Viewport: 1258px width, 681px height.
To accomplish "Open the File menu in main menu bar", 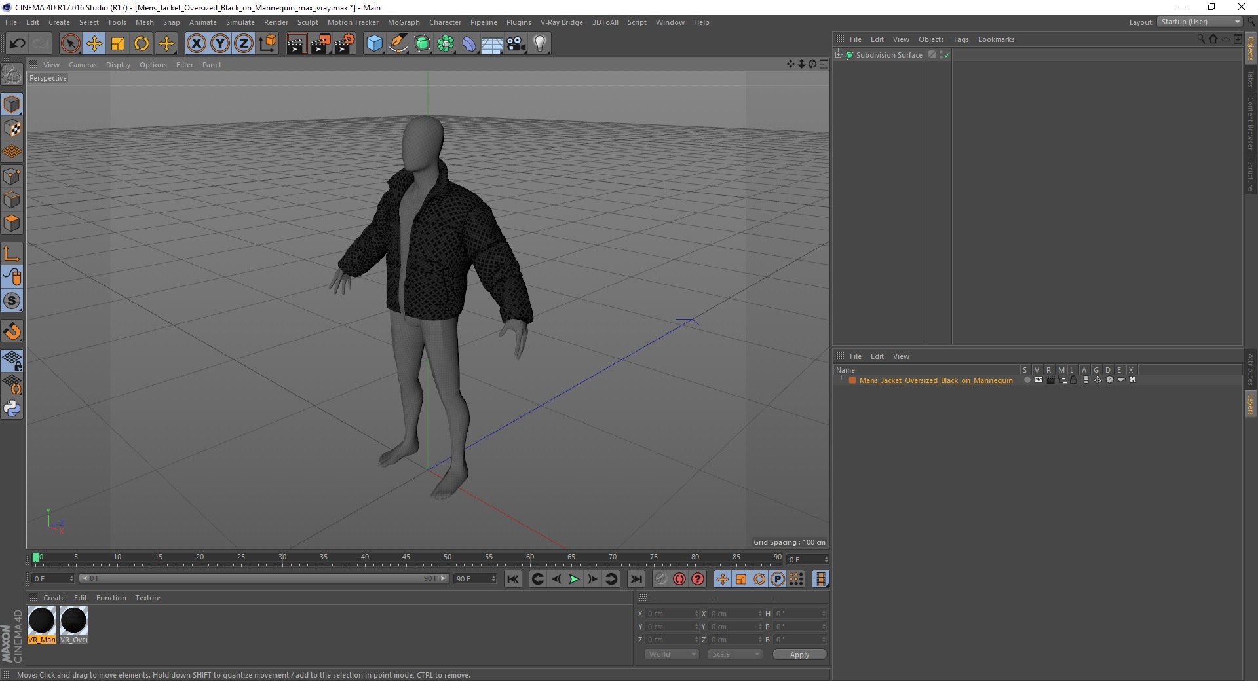I will coord(11,22).
